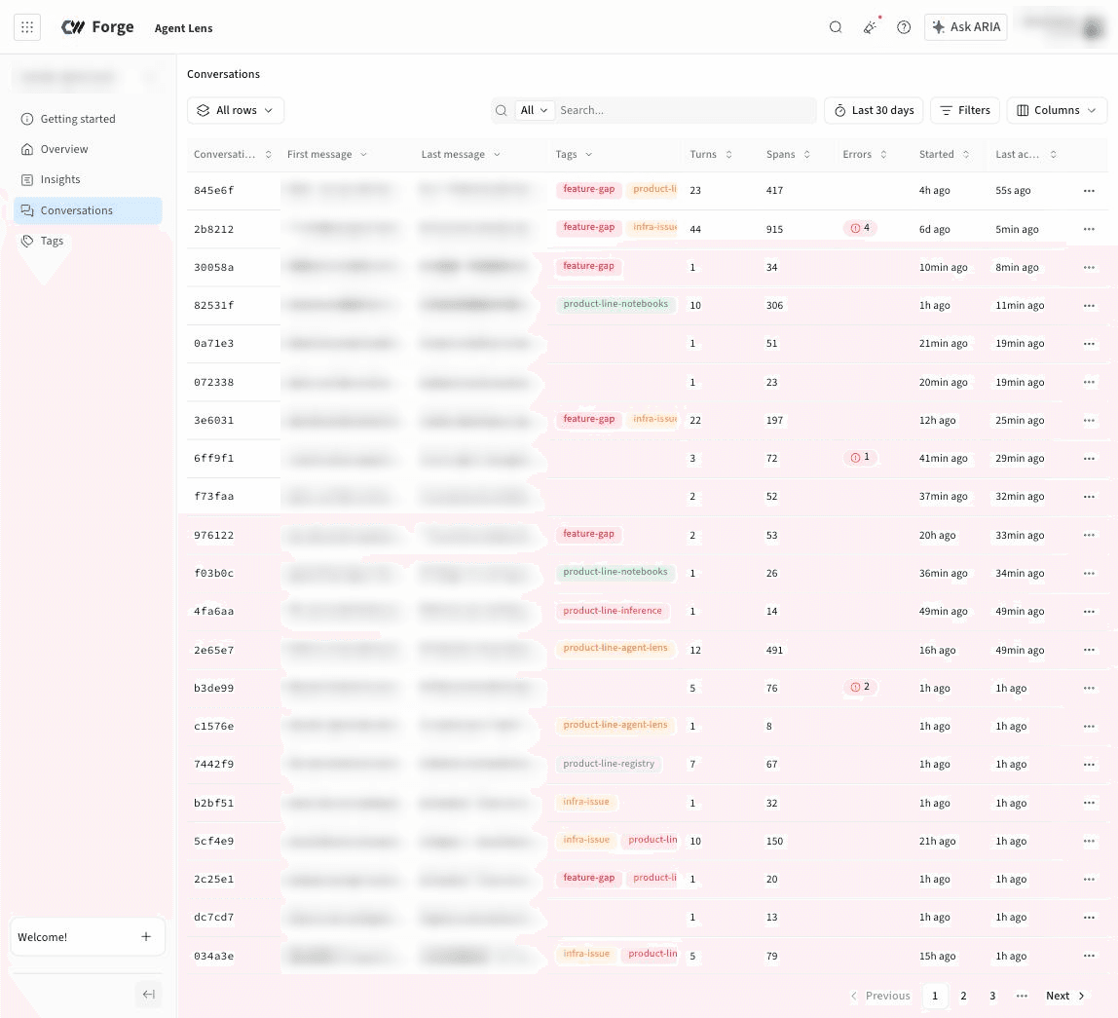Click the Agent Lens product title
1118x1018 pixels.
(183, 28)
